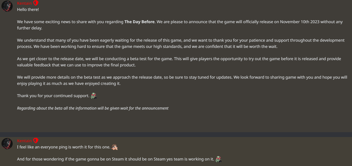Click the Kentain username above the everyone ping message
This screenshot has width=352, height=166.
[24, 140]
